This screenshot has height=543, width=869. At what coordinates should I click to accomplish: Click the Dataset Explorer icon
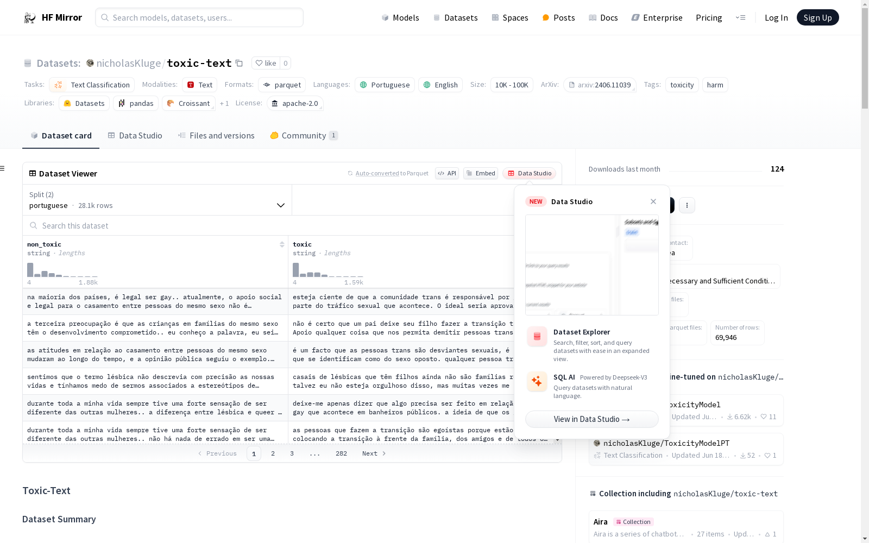click(x=537, y=337)
